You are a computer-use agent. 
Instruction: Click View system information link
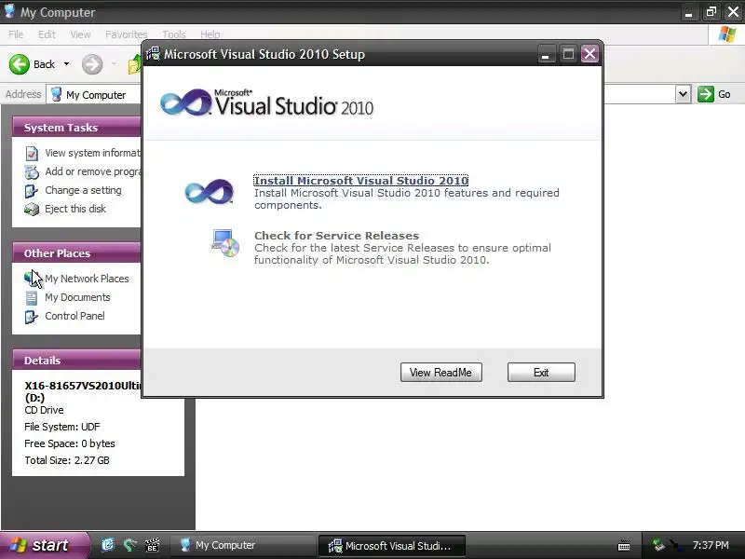click(92, 153)
